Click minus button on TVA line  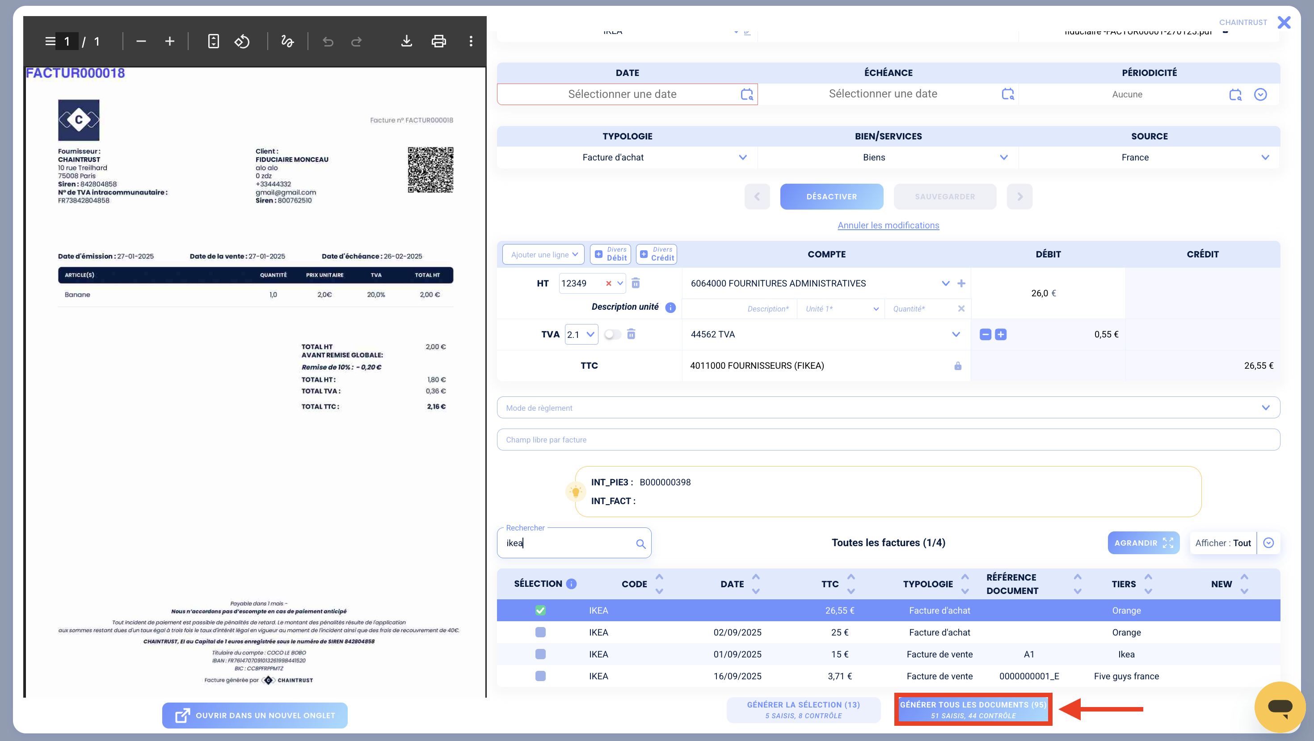[x=985, y=335]
